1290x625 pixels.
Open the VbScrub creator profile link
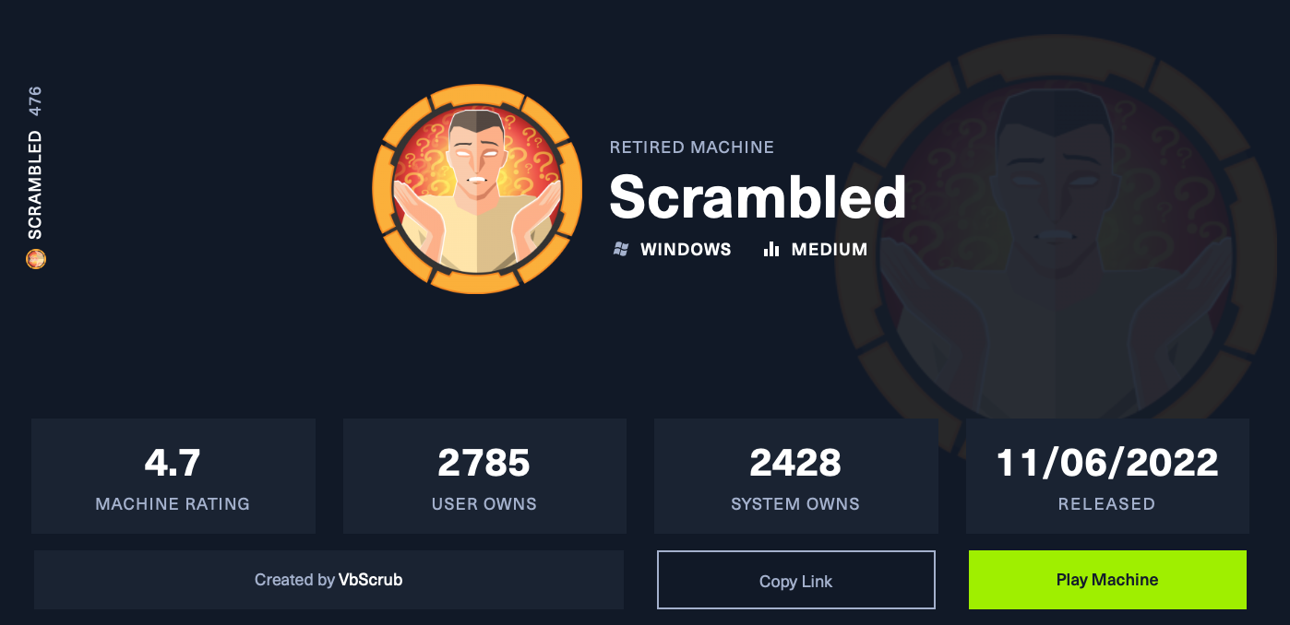tap(370, 580)
